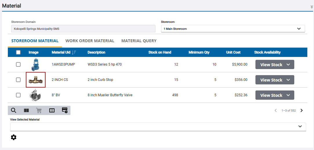Viewport: 314px width, 150px height.
Task: Open the 2 inch Curb Stop thumbnail image
Action: (36, 80)
